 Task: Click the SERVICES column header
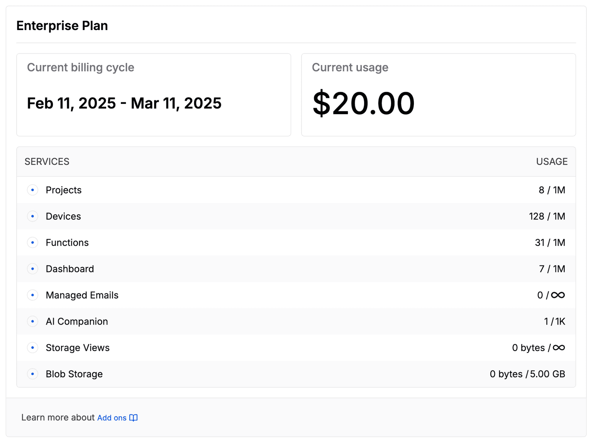tap(47, 161)
